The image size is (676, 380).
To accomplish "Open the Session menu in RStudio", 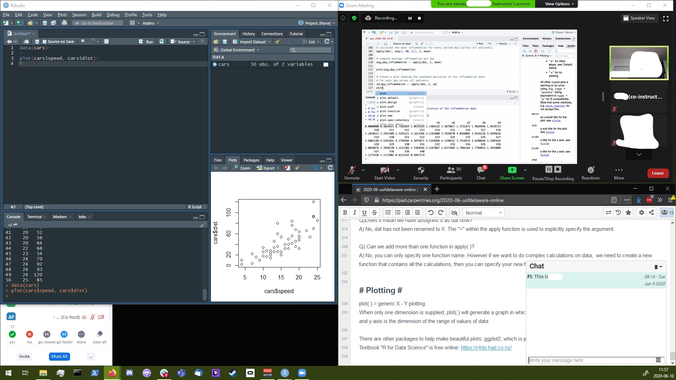I will point(79,14).
